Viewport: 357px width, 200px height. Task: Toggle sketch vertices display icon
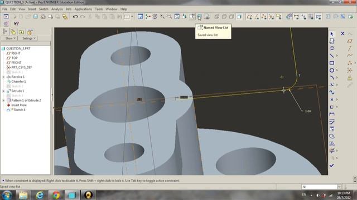(x=319, y=17)
